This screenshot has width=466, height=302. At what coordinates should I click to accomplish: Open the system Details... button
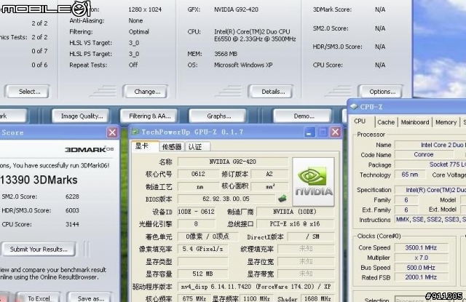270,92
